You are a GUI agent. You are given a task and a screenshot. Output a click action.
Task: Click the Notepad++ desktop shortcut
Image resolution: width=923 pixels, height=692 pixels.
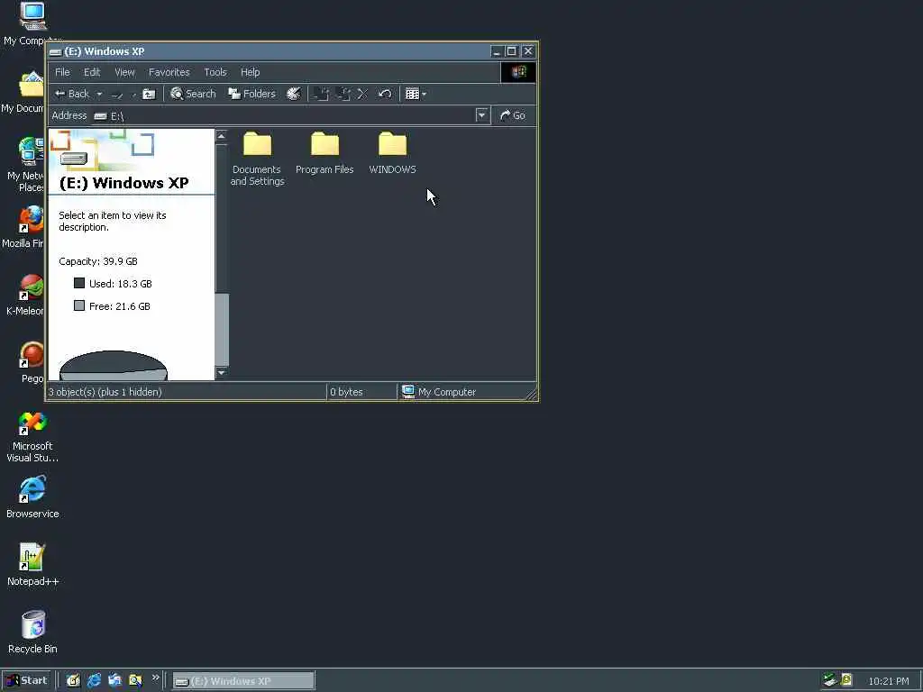[x=32, y=566]
